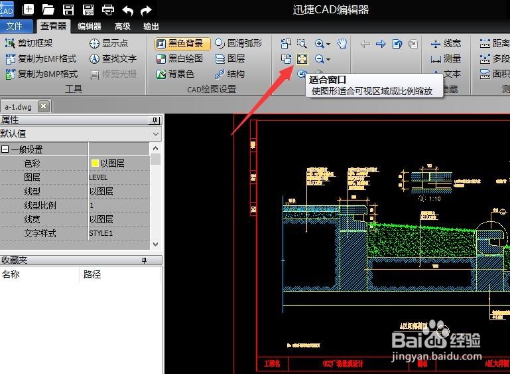Click the 图层 LEVEL value field
The width and height of the screenshot is (510, 374).
click(x=119, y=177)
